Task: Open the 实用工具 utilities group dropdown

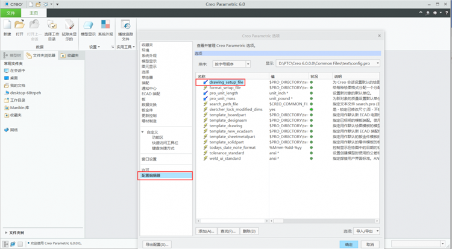Action: [126, 47]
